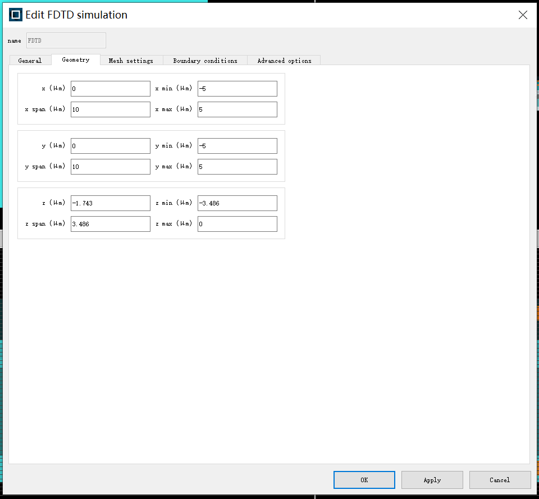
Task: Click the y min (μm) input field
Action: 237,146
